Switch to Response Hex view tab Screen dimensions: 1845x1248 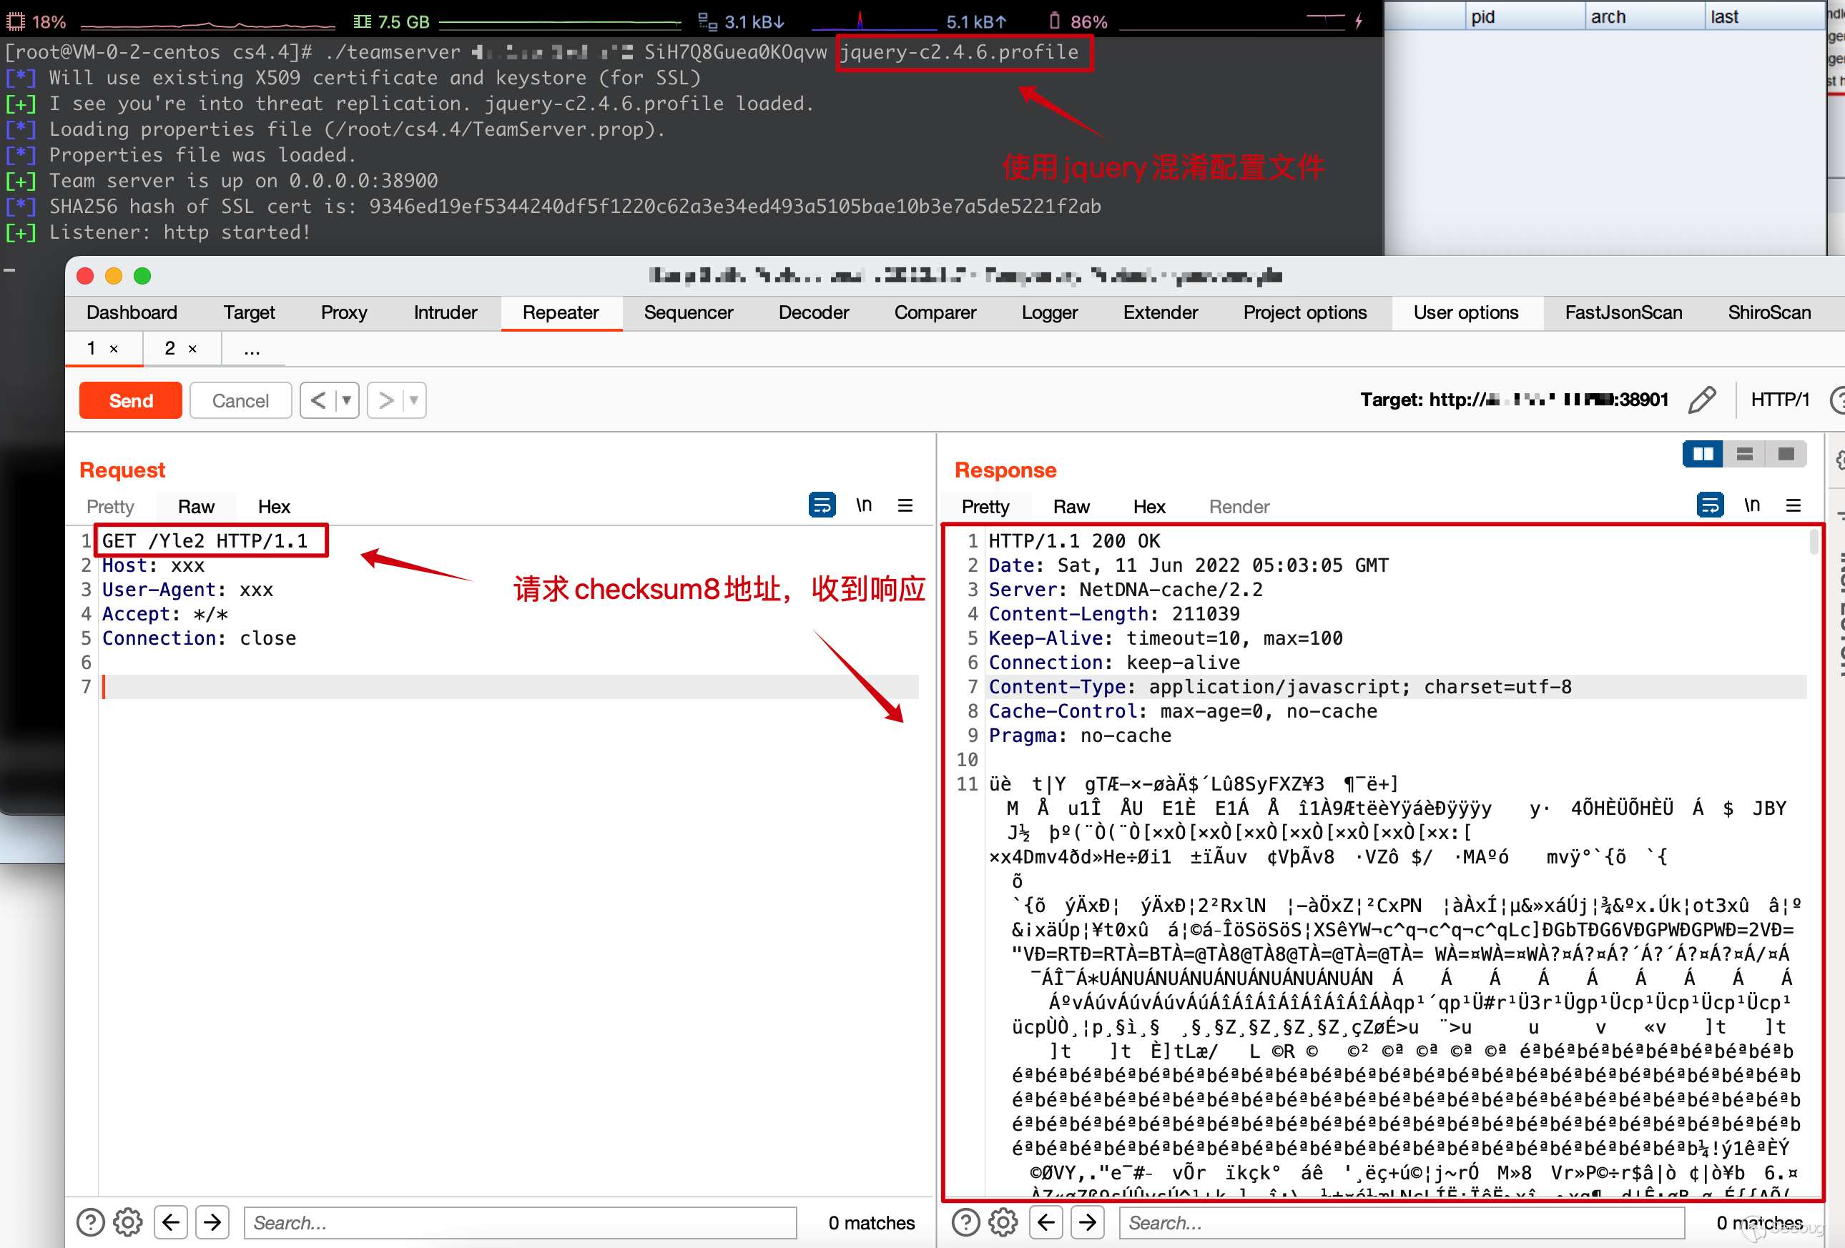tap(1148, 506)
